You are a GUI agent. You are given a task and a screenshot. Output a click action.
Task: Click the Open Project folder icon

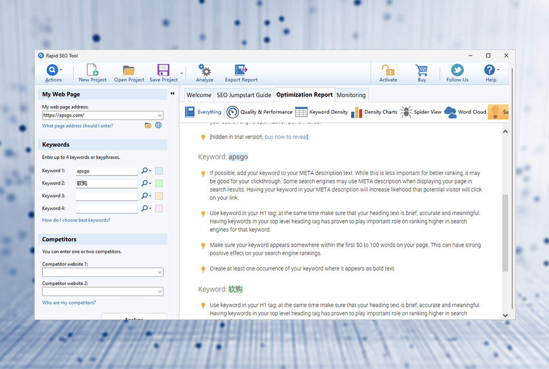[129, 70]
